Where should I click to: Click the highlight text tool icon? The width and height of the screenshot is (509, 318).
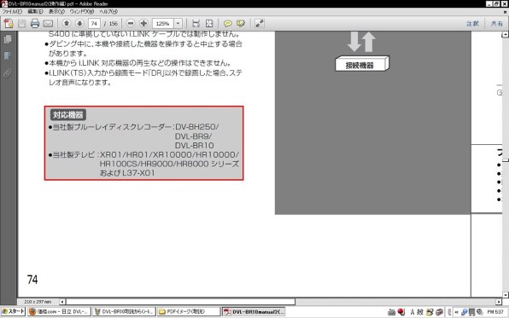(241, 23)
